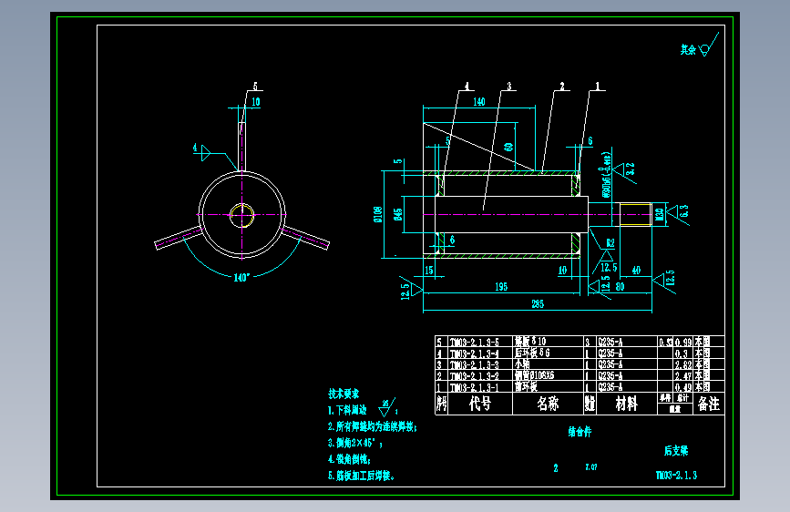
Task: Select the 6.3 surface roughness value
Action: click(x=683, y=210)
